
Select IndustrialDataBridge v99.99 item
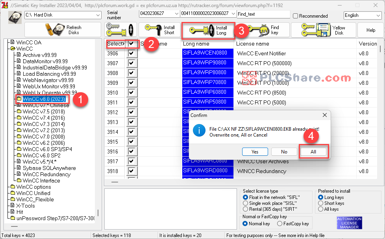coord(54,68)
